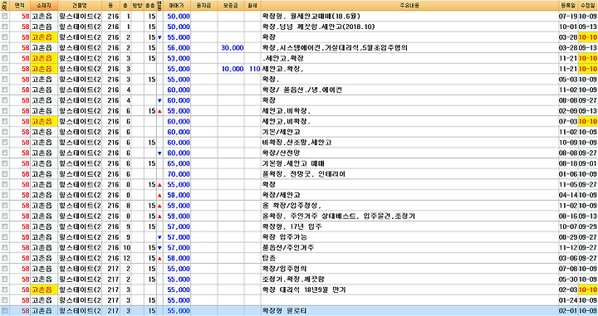Viewport: 598px width, 316px height.
Task: Click the 보증금 value 30,000
Action: click(233, 48)
